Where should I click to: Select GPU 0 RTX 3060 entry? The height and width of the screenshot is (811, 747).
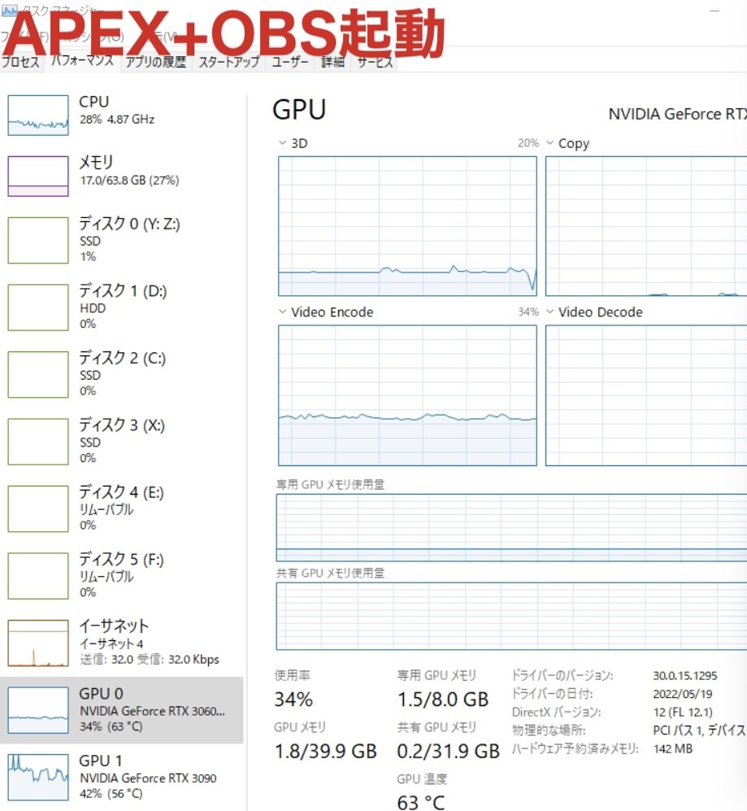(x=122, y=709)
